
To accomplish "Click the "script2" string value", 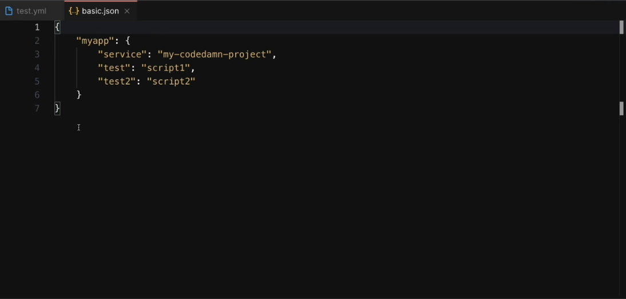I will coord(171,81).
